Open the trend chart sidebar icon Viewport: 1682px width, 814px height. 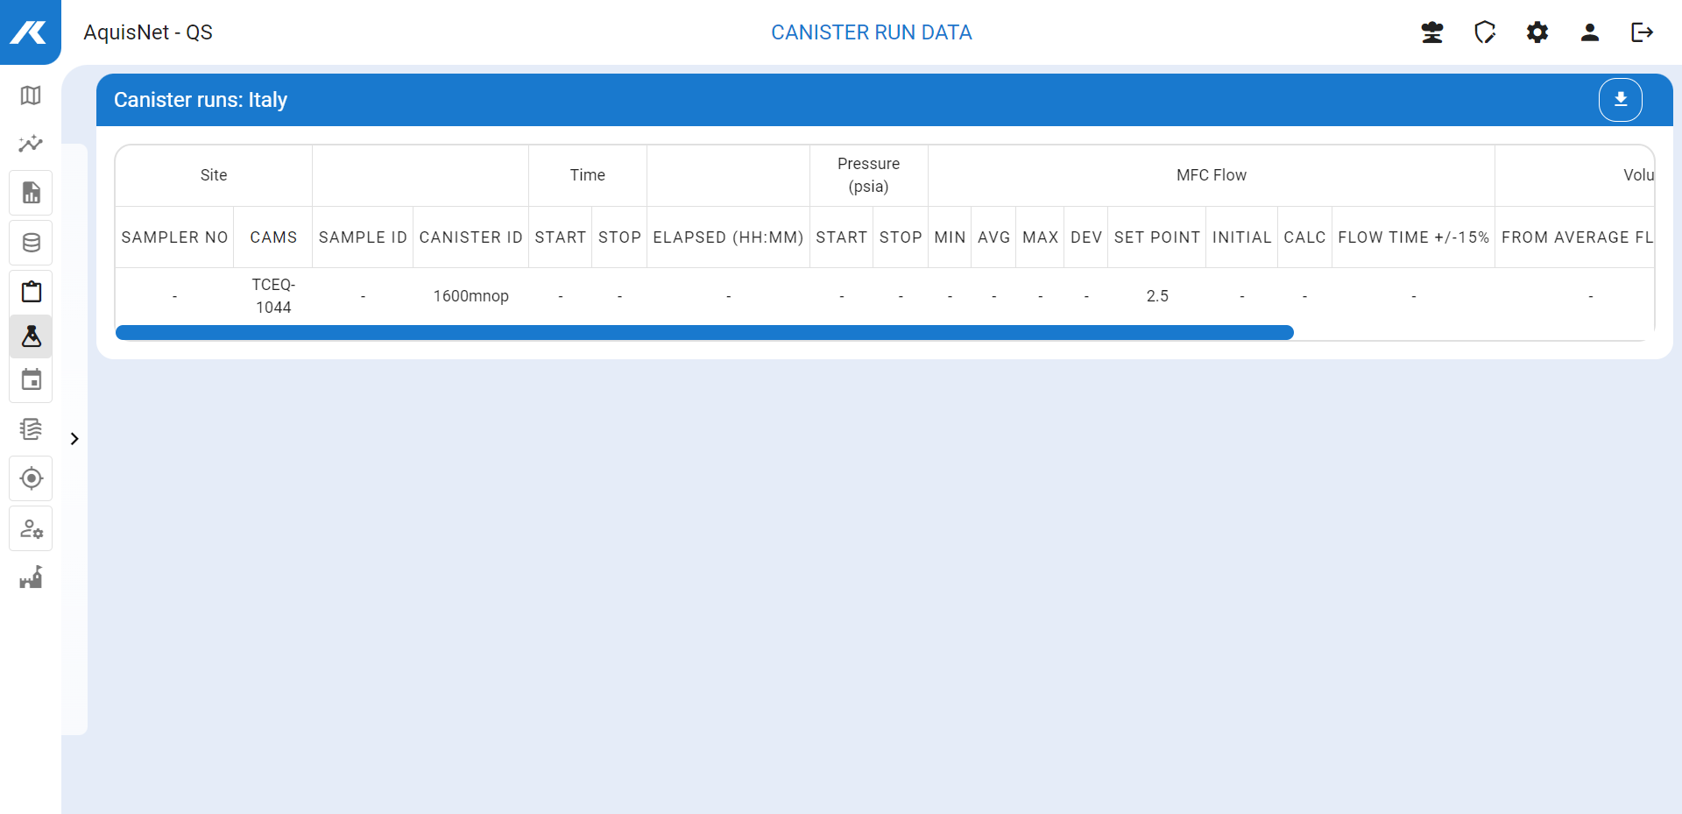[31, 144]
